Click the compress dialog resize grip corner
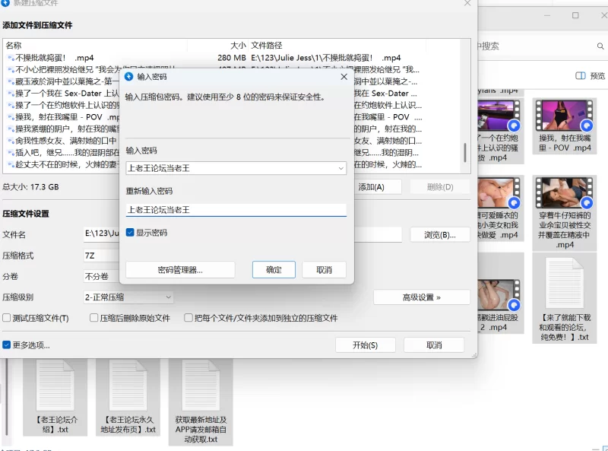The image size is (608, 451). 474,355
